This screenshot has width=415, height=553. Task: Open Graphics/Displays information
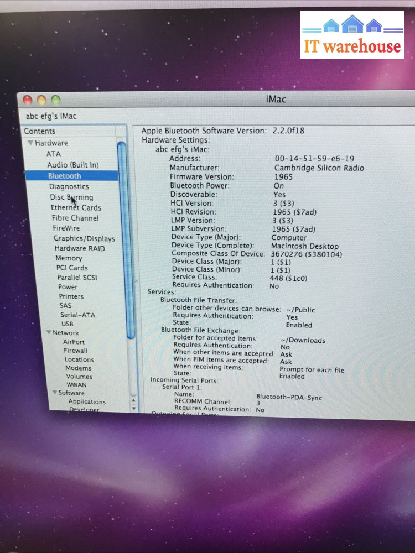tap(84, 239)
